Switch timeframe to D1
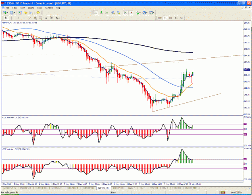 pyautogui.click(x=176, y=18)
